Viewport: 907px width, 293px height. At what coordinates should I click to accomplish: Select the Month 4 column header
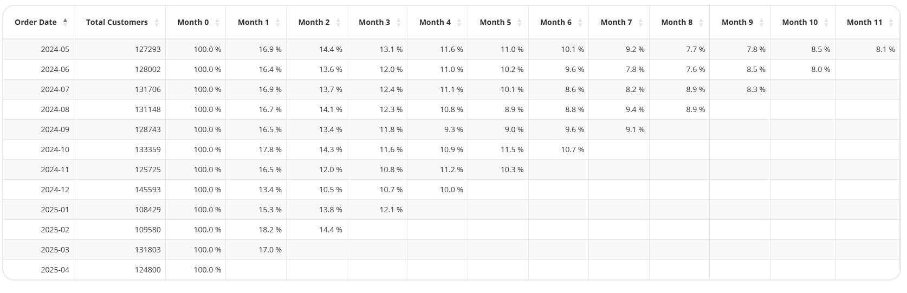[438, 22]
